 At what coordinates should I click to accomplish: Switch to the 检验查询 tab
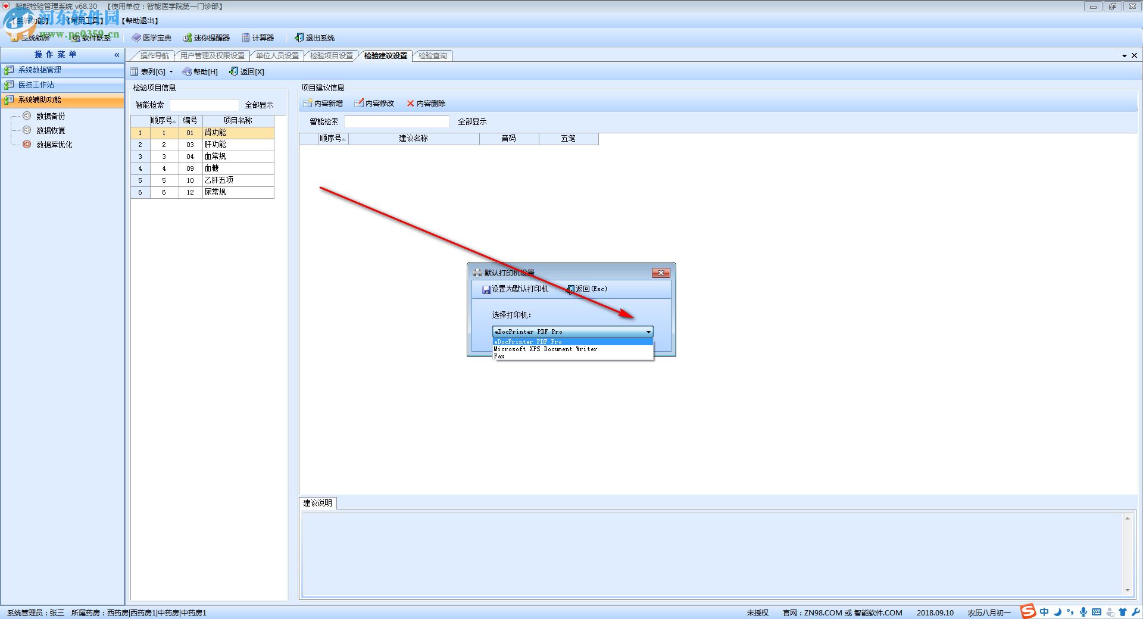pyautogui.click(x=433, y=55)
